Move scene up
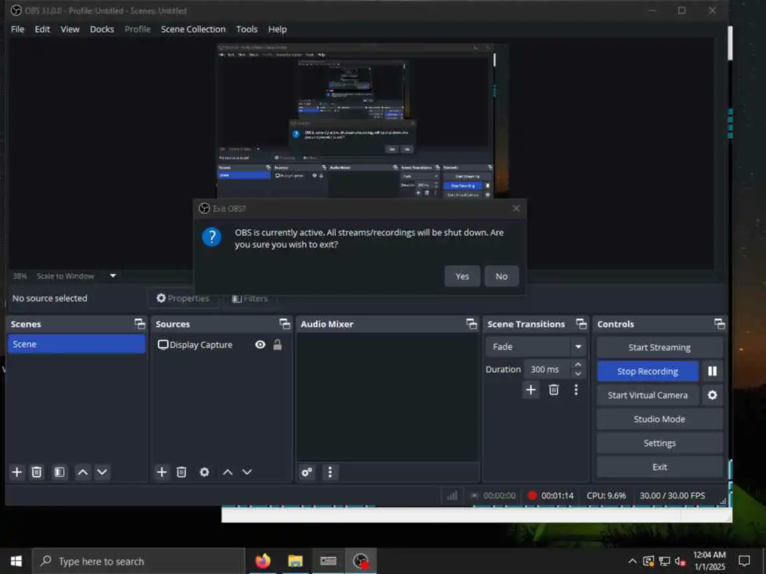Screen dimensions: 766x574 [x=83, y=472]
